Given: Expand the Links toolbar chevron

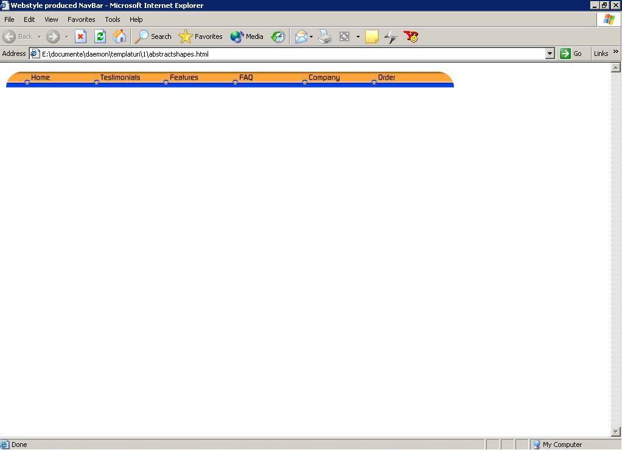Looking at the screenshot, I should (x=615, y=53).
